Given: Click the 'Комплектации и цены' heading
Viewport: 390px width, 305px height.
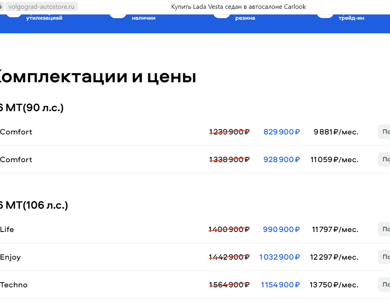Looking at the screenshot, I should 97,76.
